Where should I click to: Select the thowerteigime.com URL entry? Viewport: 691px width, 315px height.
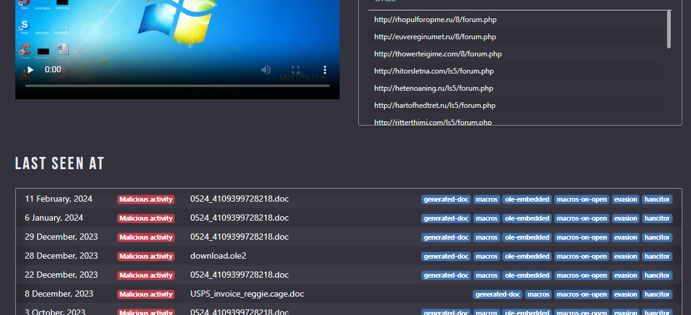click(438, 54)
